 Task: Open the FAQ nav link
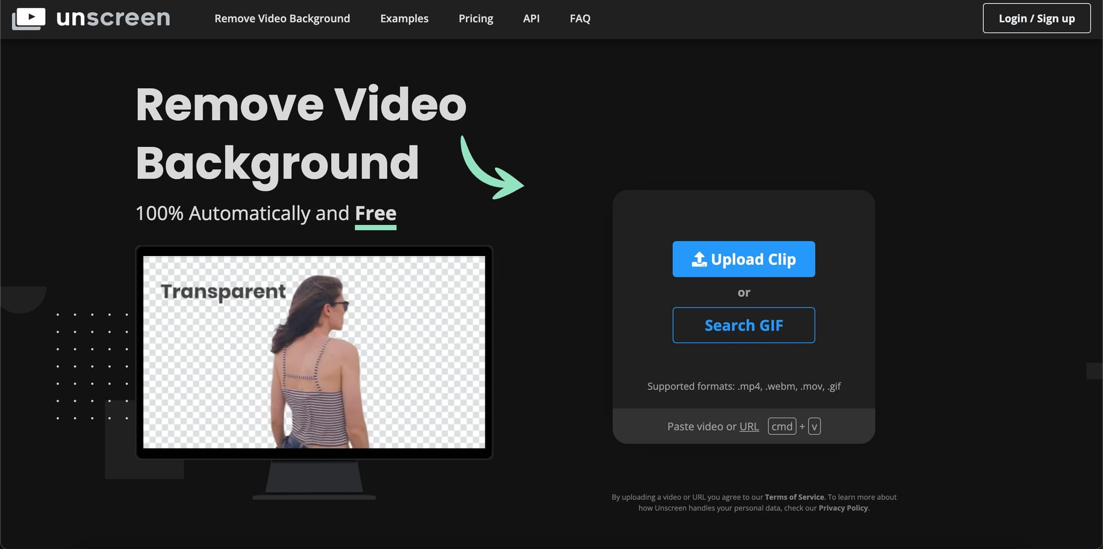pos(580,18)
